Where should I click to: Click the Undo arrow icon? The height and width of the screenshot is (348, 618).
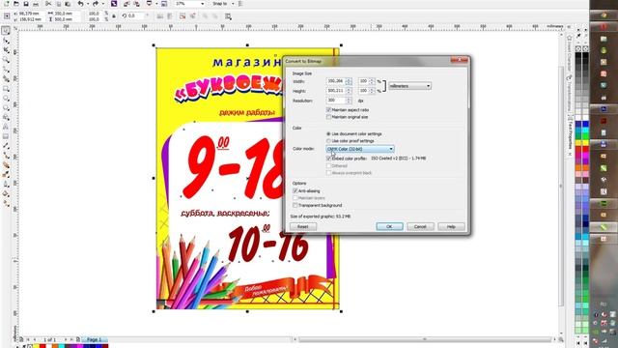click(x=80, y=4)
